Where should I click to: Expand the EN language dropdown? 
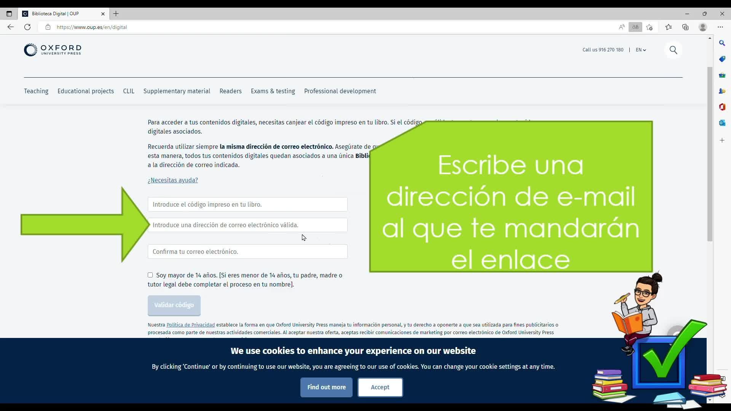click(641, 50)
